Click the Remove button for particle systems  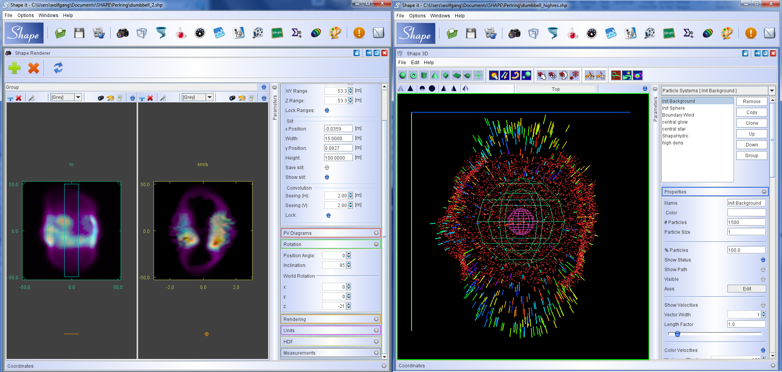click(x=751, y=102)
